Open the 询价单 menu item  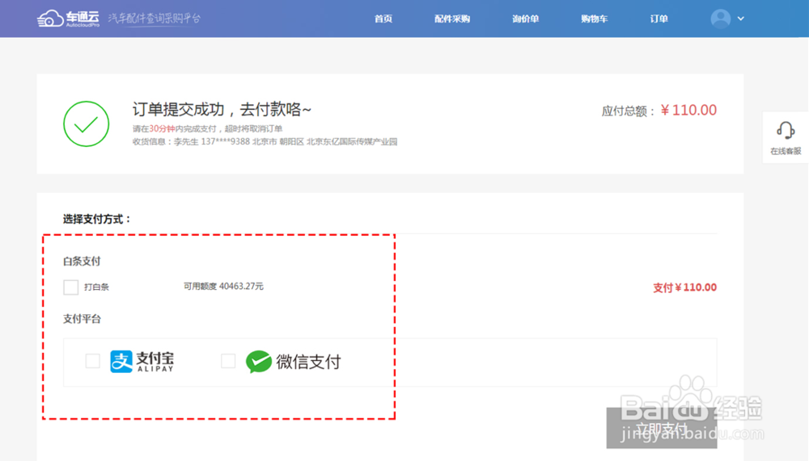525,19
